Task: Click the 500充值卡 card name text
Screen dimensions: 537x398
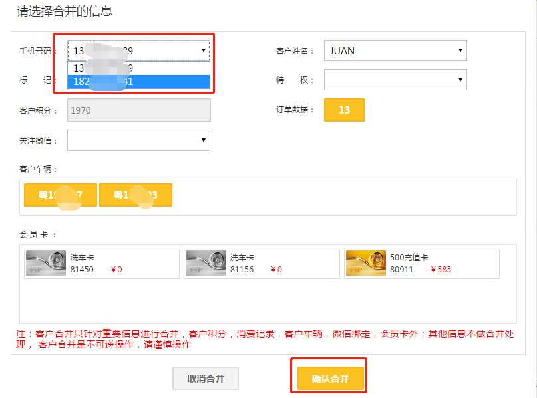Action: point(409,257)
